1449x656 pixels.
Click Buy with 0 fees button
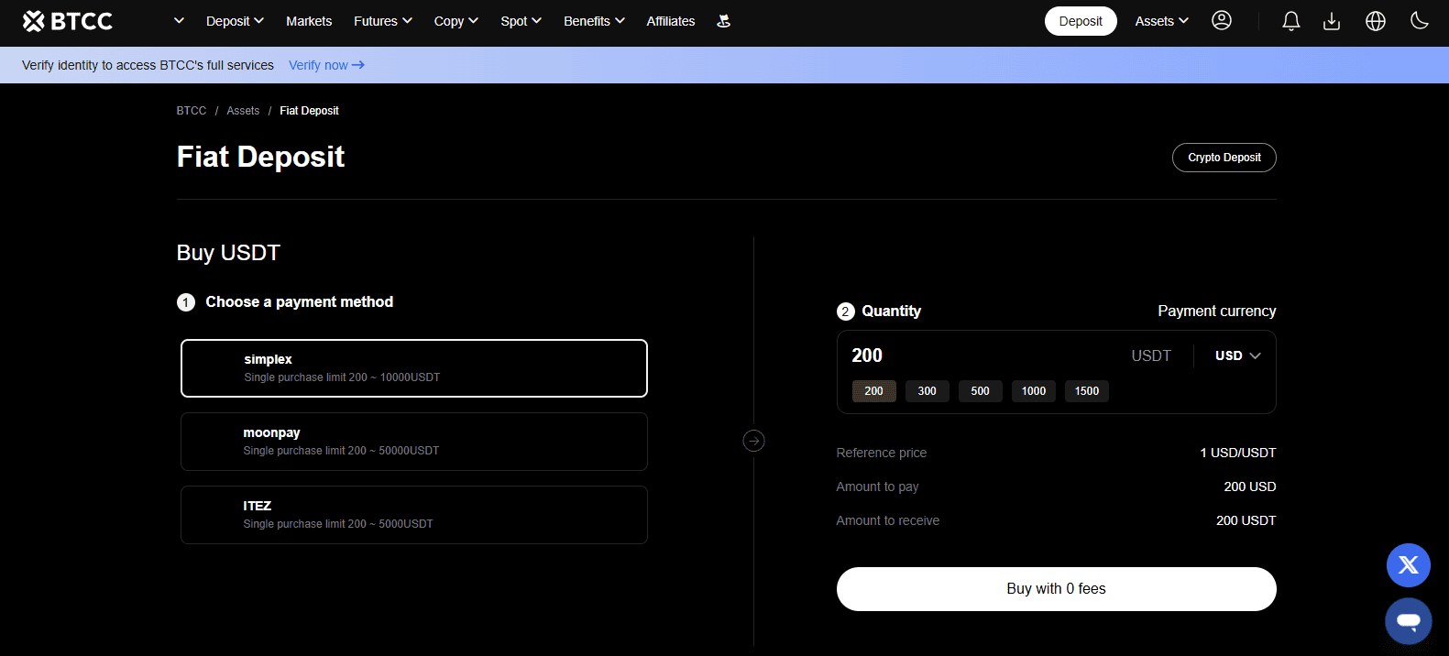[x=1057, y=589]
